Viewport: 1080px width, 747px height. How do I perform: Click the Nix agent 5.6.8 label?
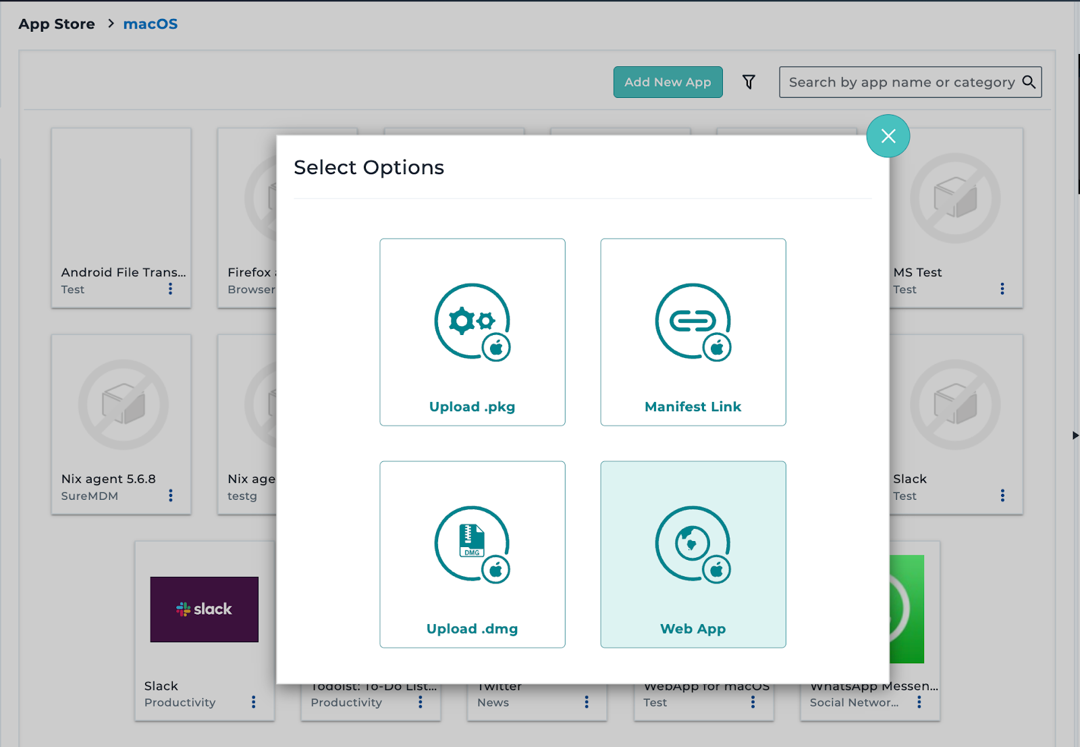109,479
